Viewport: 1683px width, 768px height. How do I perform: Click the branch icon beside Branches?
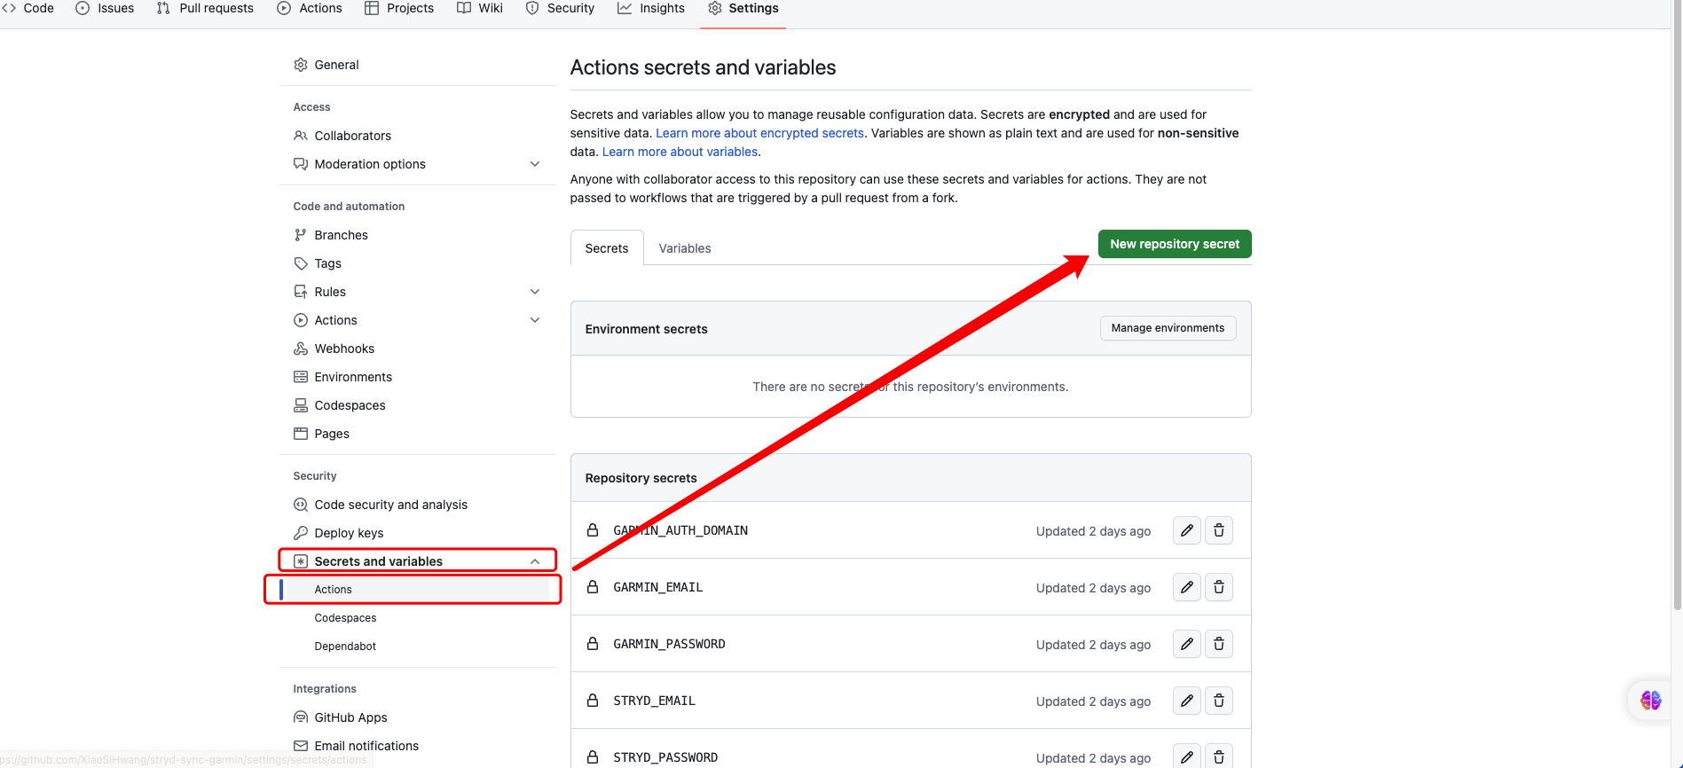(x=301, y=235)
